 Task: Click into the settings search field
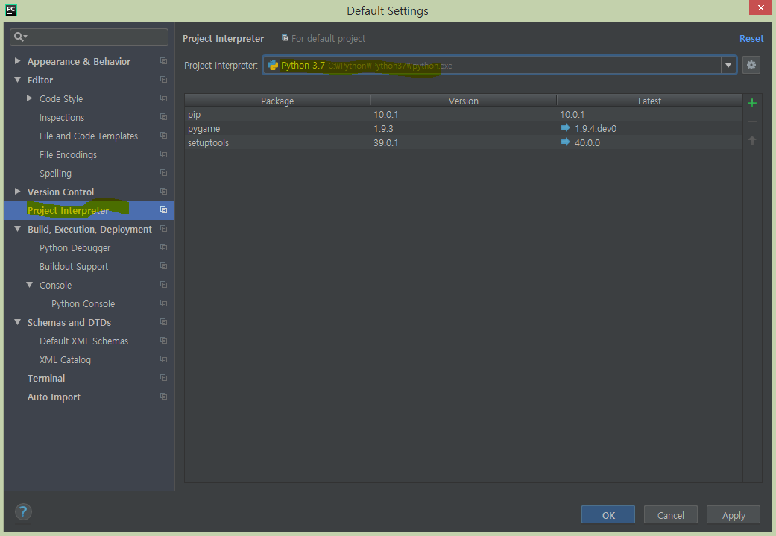(89, 37)
